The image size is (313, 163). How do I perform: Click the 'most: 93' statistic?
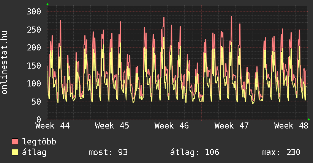point(108,152)
